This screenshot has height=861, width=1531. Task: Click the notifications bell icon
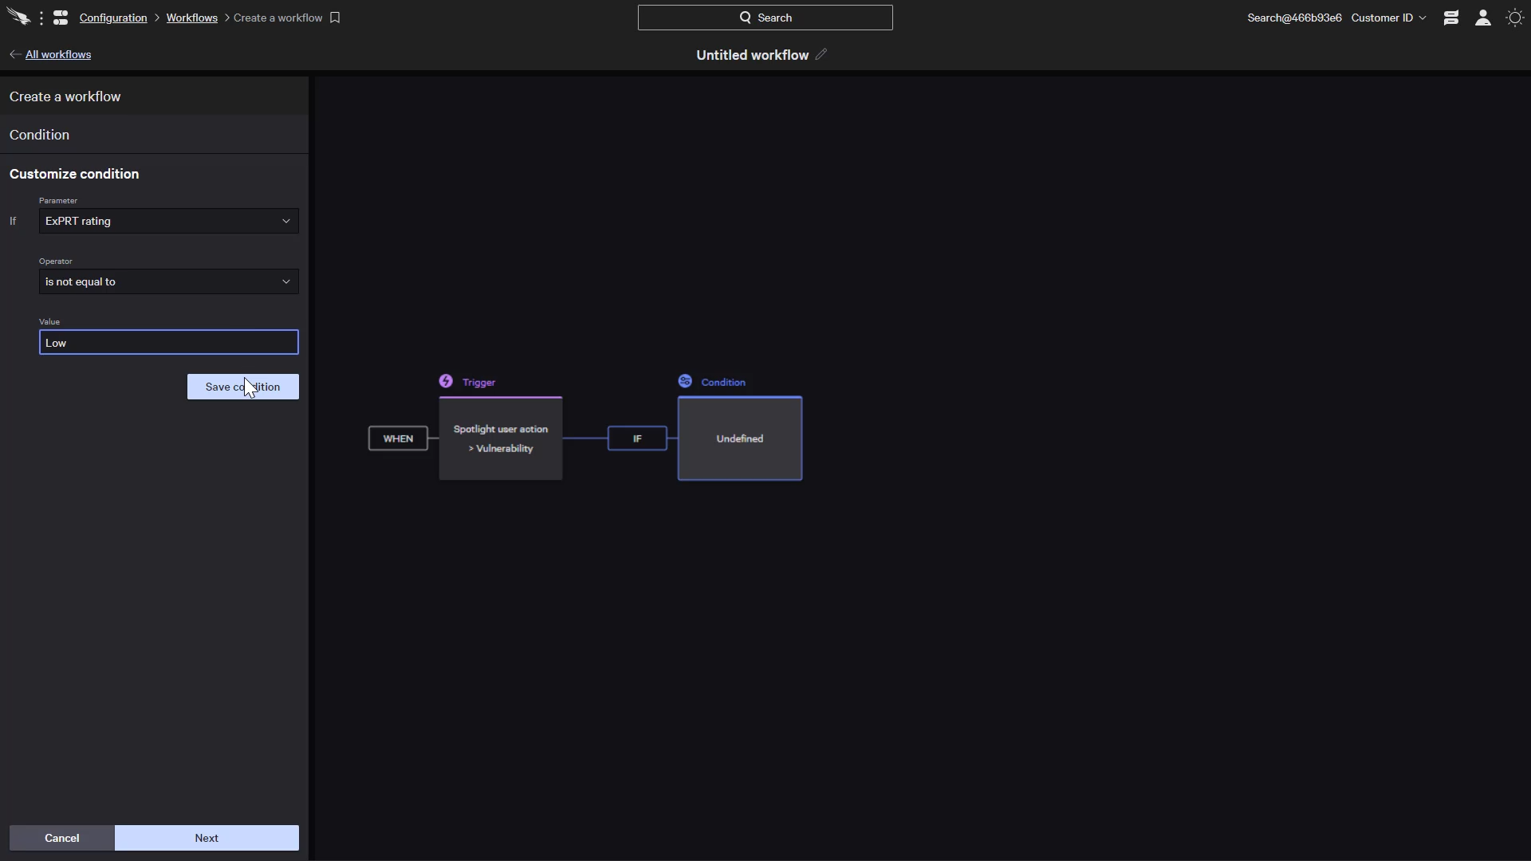(x=1451, y=18)
